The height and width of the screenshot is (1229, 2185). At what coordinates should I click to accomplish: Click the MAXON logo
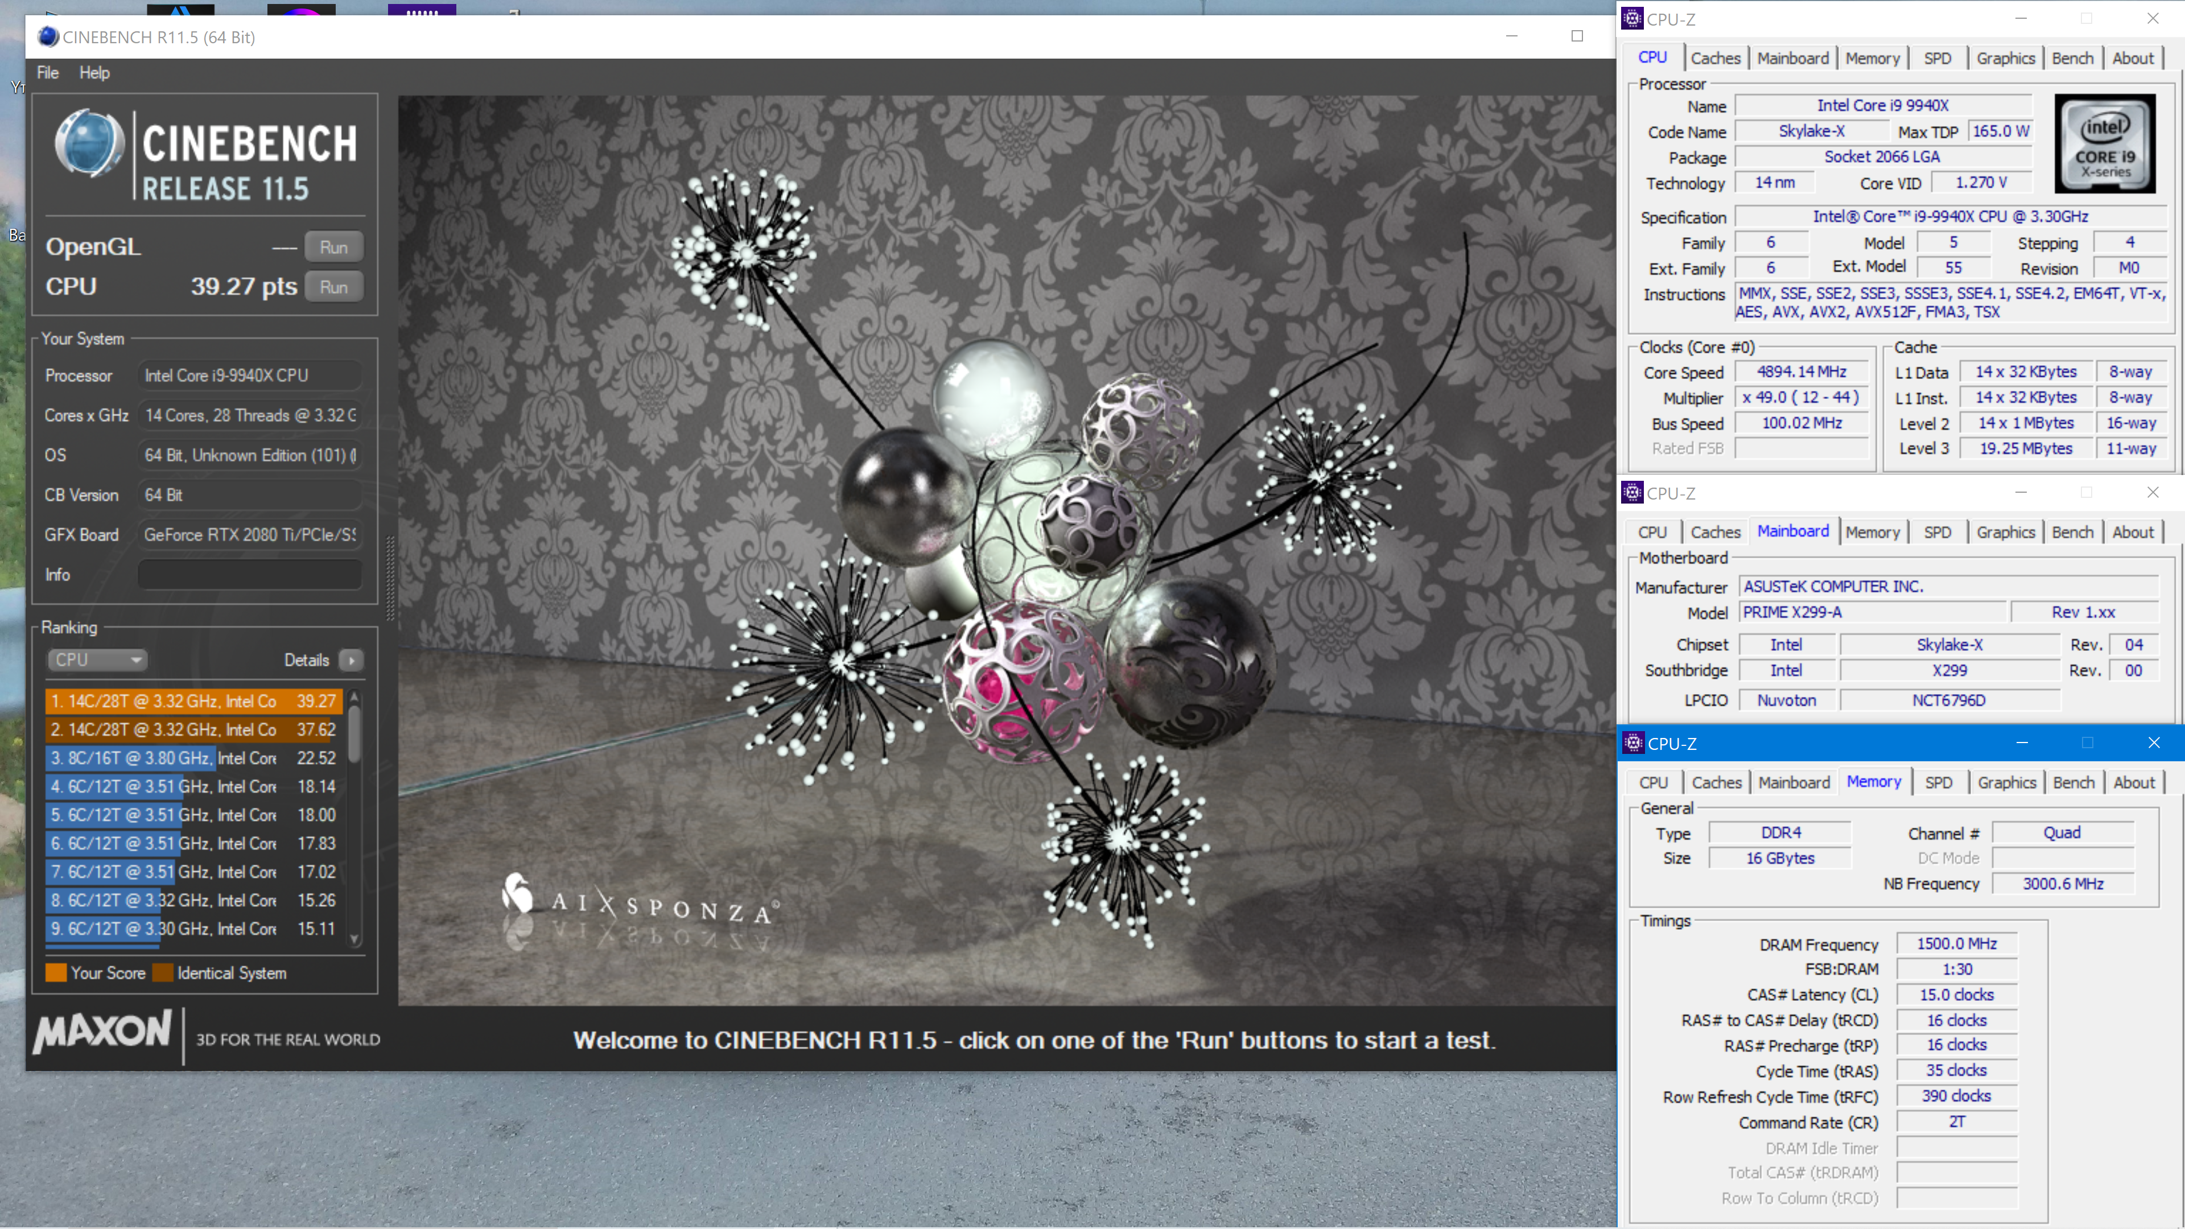[102, 1032]
